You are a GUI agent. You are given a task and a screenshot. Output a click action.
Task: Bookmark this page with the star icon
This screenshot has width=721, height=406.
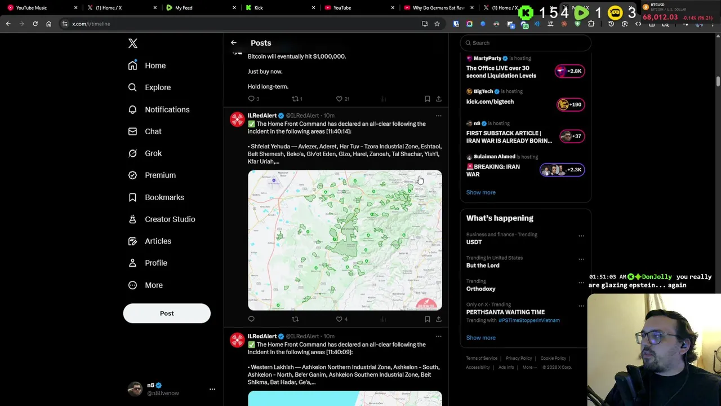[x=437, y=24]
